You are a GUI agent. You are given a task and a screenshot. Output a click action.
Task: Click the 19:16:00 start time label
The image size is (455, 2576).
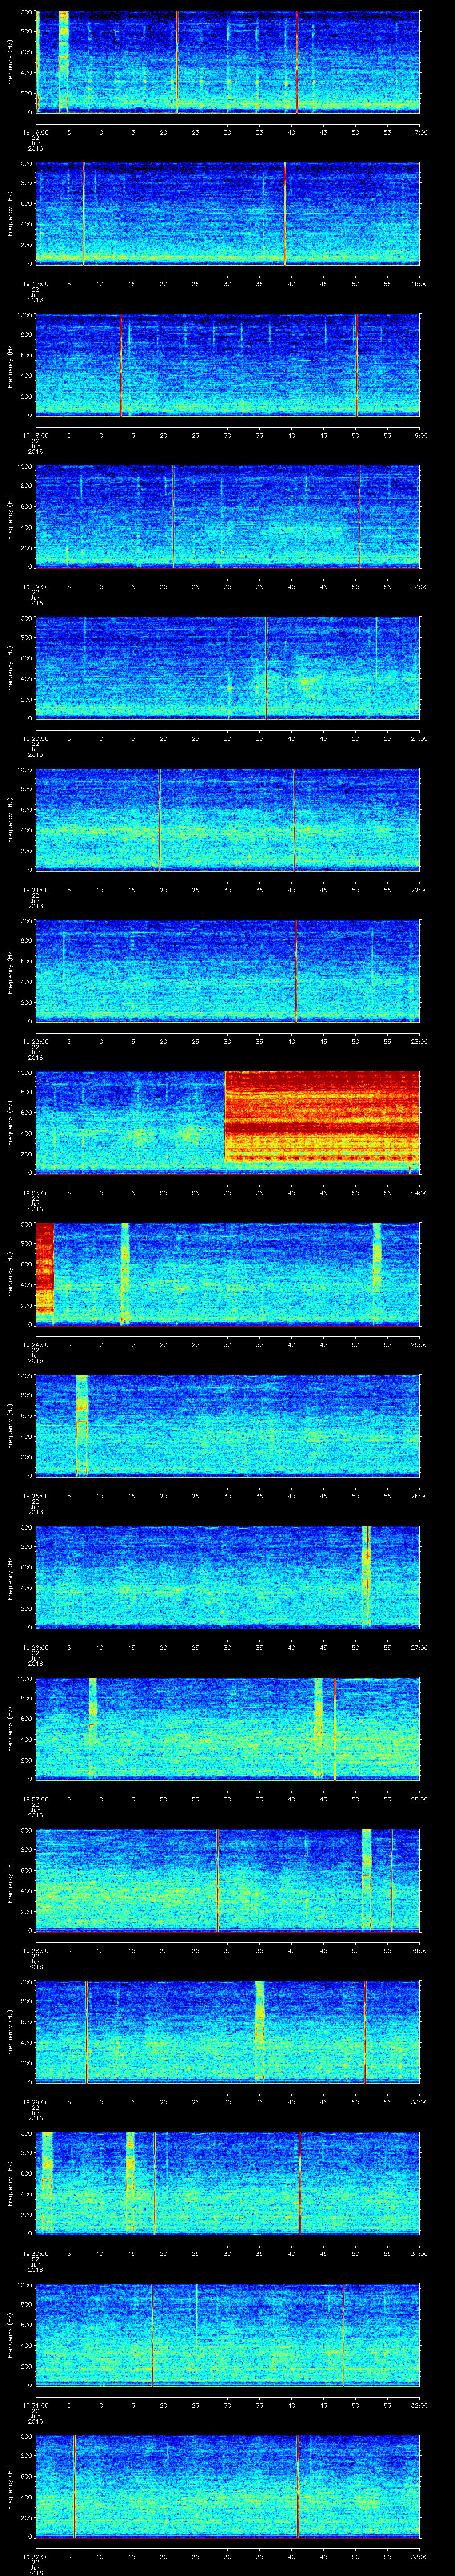pyautogui.click(x=36, y=132)
